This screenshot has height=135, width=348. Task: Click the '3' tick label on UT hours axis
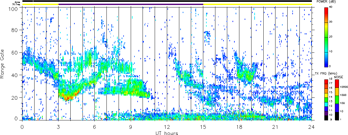tap(59, 127)
